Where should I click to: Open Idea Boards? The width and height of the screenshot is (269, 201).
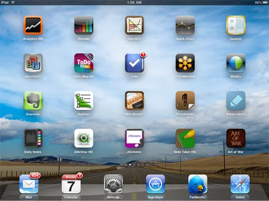coord(134,100)
